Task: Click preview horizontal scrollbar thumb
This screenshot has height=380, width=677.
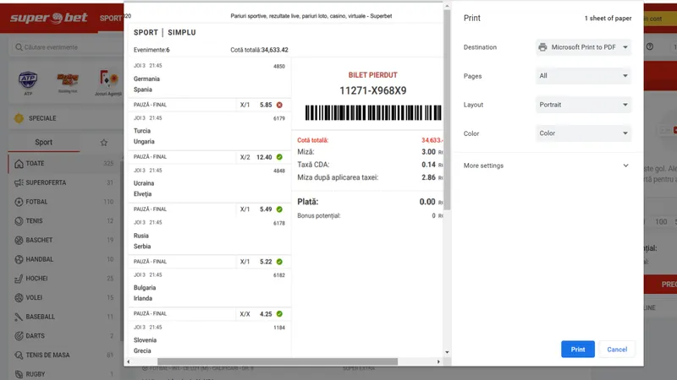Action: pos(278,362)
